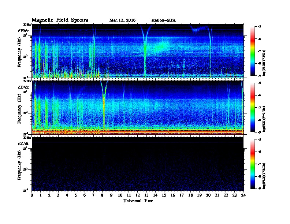Click the "station=STA" label

(163, 20)
